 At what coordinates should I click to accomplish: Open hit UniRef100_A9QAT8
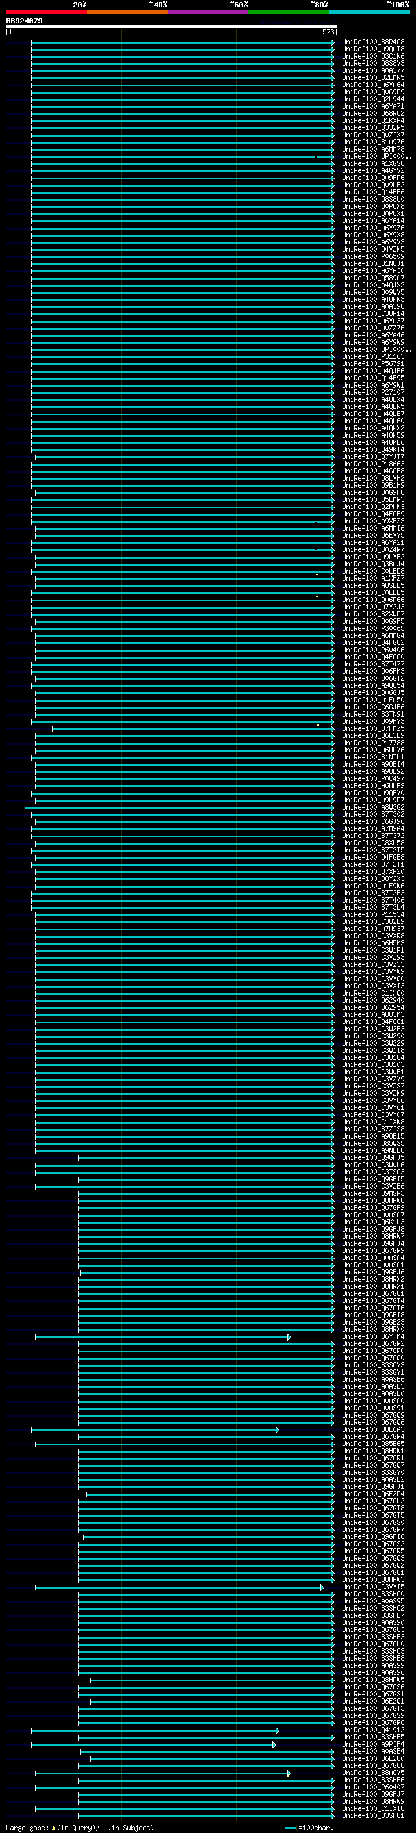click(373, 49)
